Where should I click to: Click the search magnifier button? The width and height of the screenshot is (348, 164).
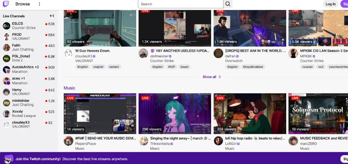[x=228, y=4]
